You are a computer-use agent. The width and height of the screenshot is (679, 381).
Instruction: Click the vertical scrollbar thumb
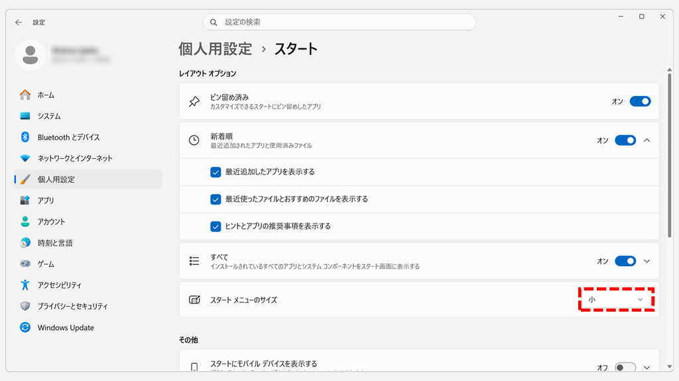[x=670, y=155]
